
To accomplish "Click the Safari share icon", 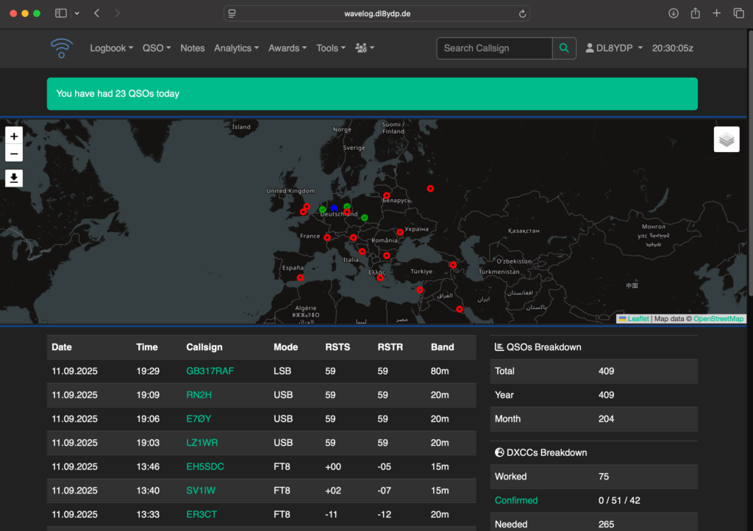I will [x=695, y=13].
